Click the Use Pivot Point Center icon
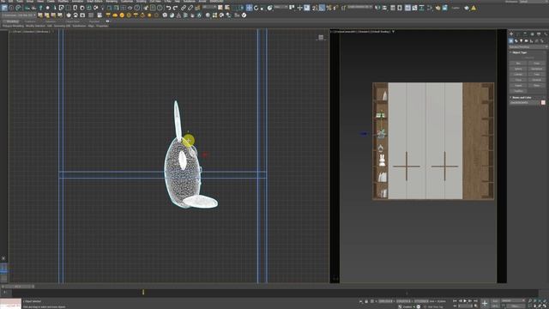549x309 pixels. tap(292, 8)
